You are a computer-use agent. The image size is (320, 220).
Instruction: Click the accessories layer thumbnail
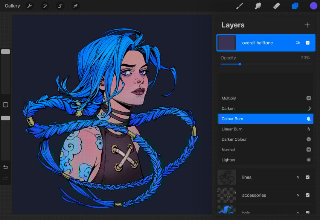(x=227, y=195)
